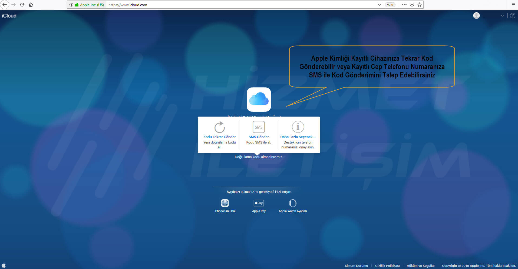Click the resend code circular arrow icon
Viewport: 518px width, 269px height.
220,127
